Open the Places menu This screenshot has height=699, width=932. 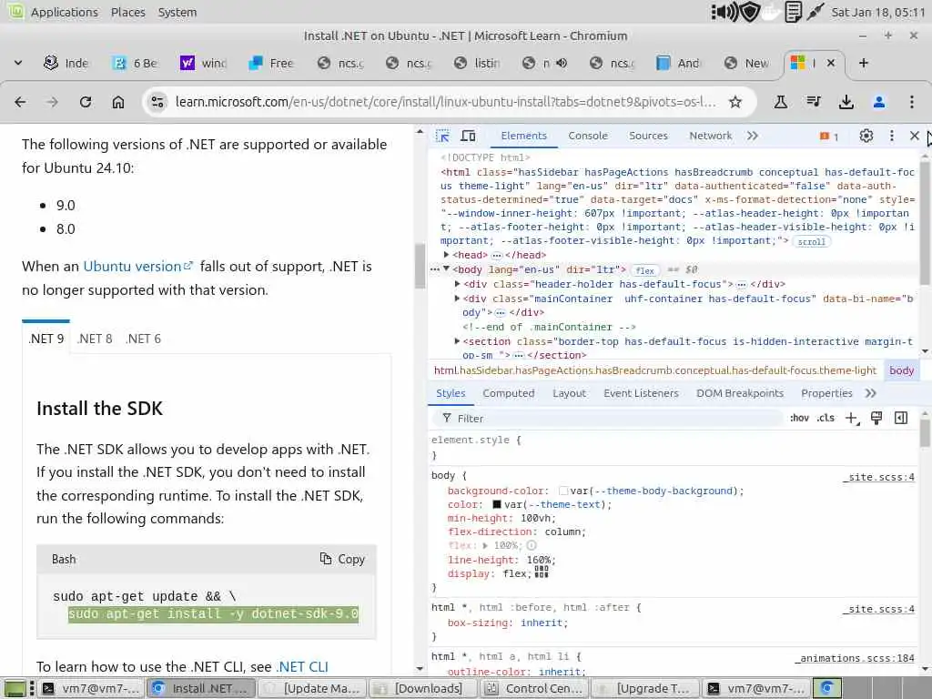(x=127, y=12)
